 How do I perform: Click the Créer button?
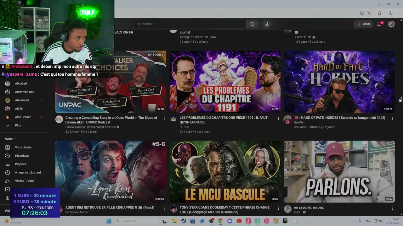(x=363, y=24)
